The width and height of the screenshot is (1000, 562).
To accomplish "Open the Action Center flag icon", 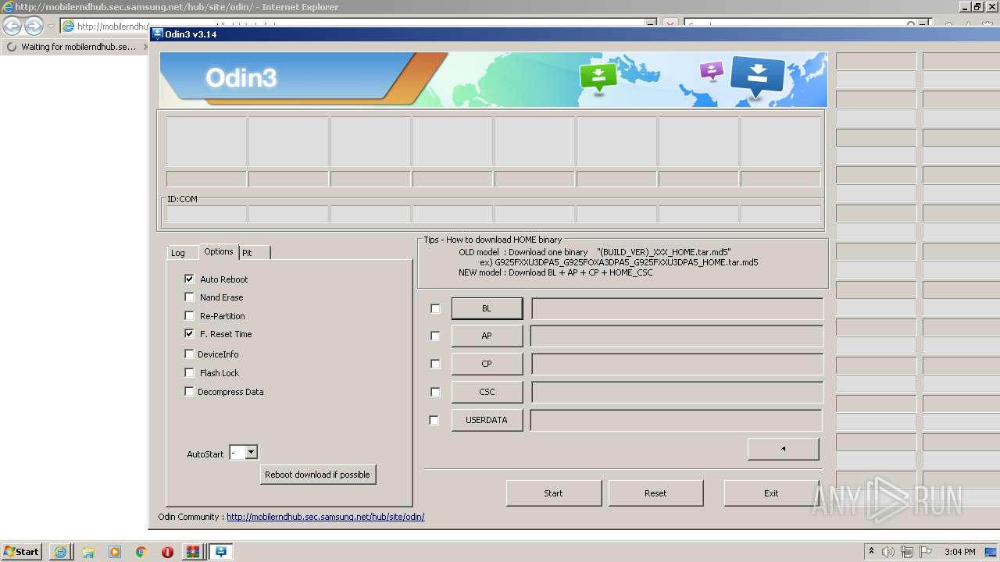I will tap(926, 552).
